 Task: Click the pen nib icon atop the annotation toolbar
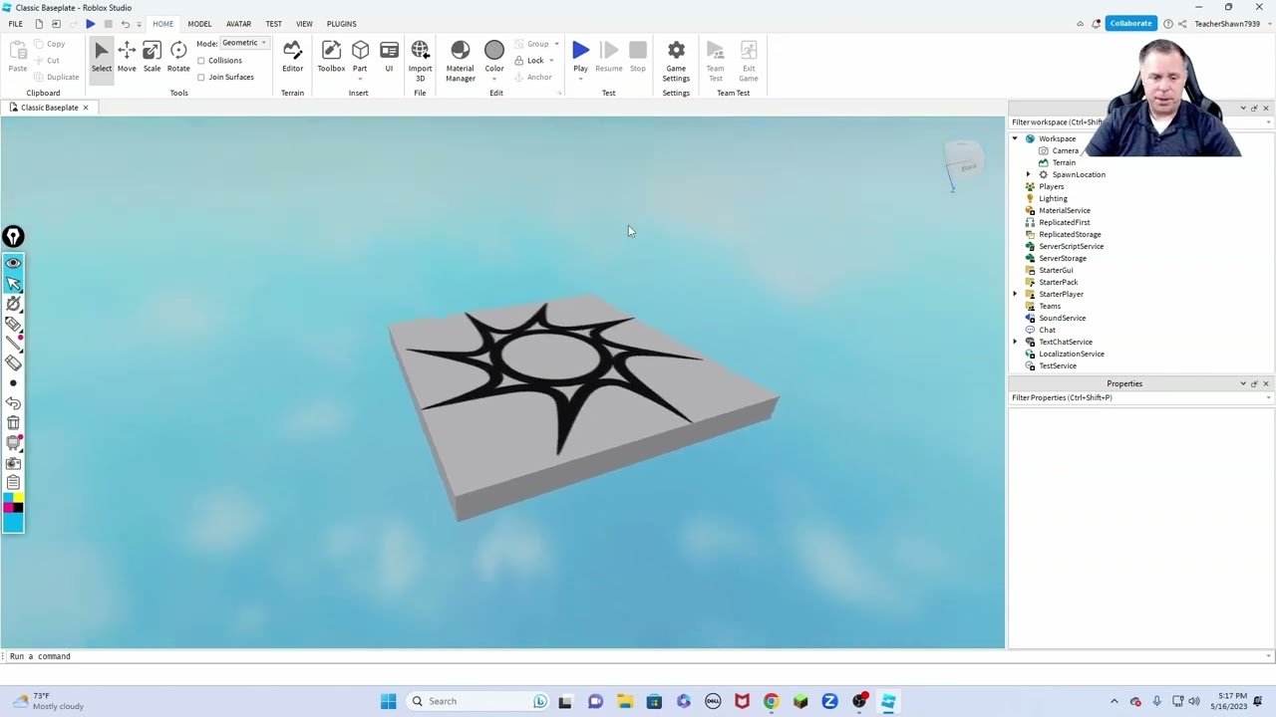(13, 236)
